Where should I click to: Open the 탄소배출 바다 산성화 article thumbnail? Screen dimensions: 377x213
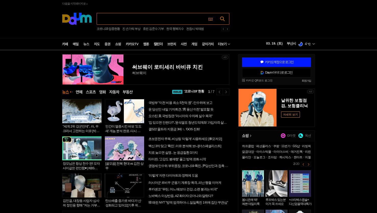click(x=124, y=186)
